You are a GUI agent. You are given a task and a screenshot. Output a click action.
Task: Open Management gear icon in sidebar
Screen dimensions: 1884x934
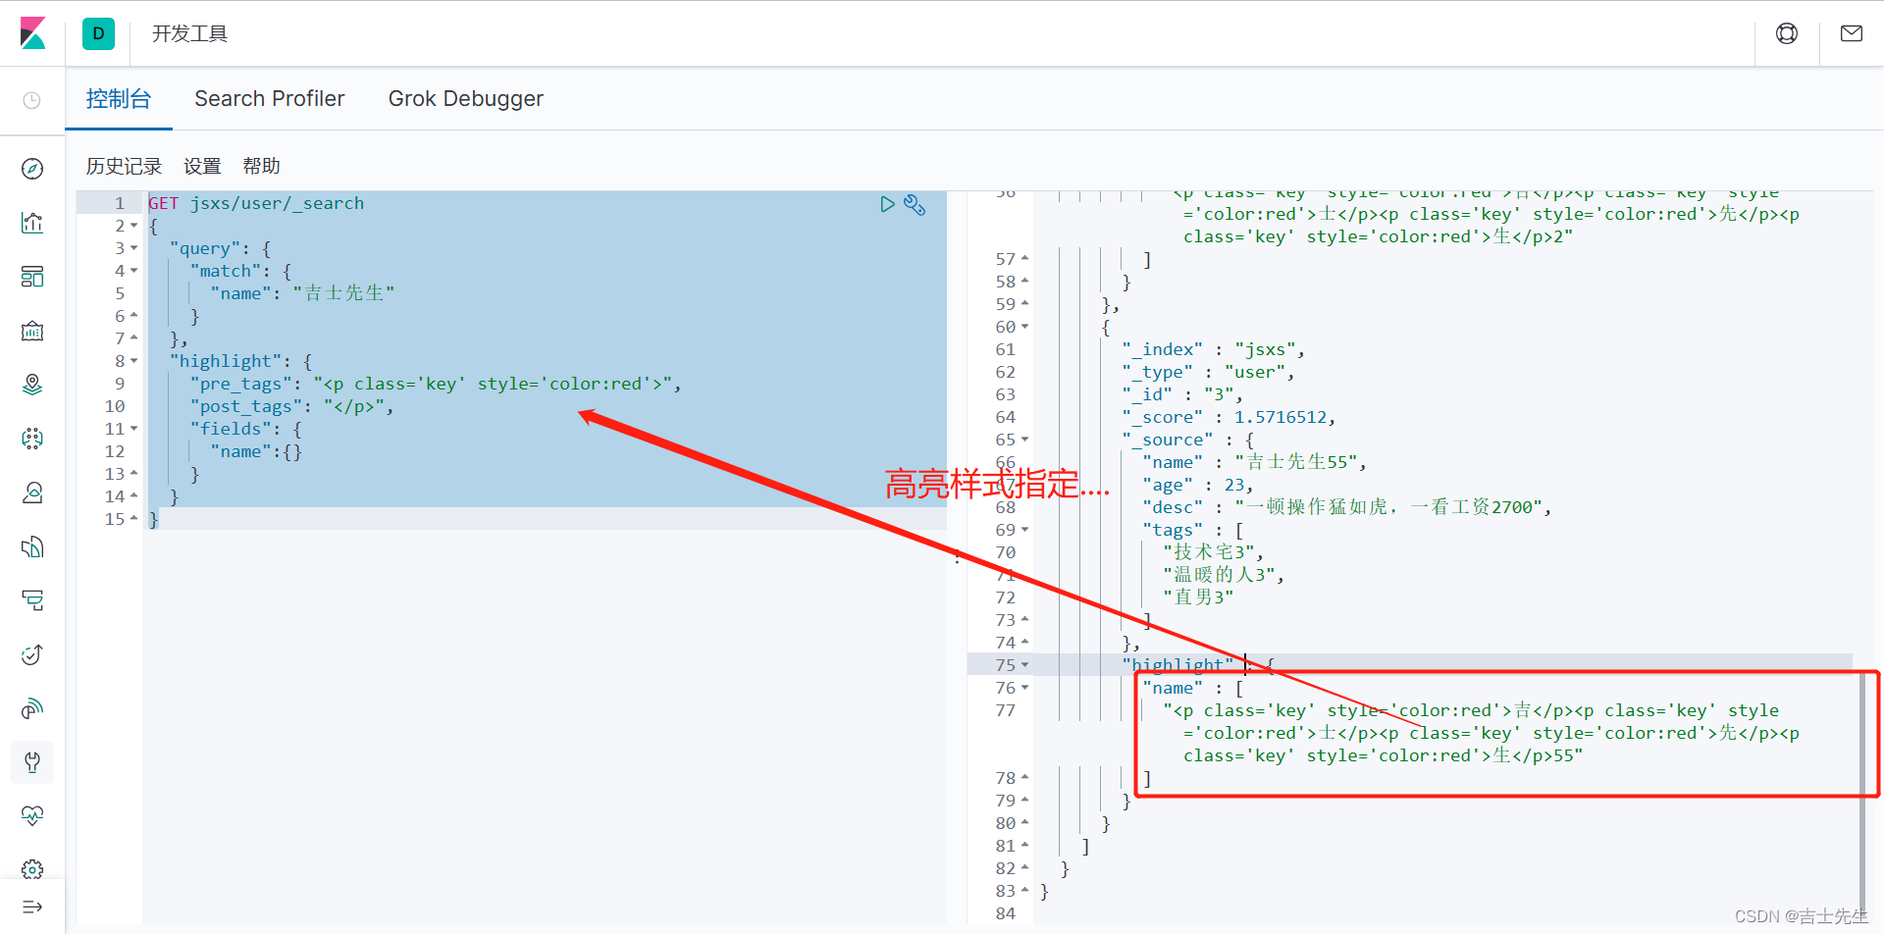click(x=32, y=869)
